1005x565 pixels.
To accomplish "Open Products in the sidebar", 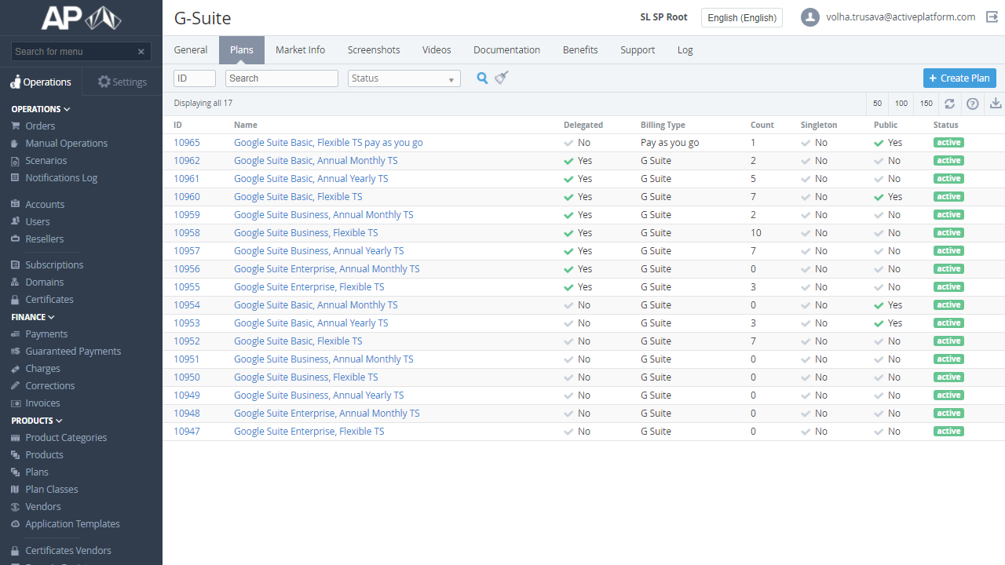I will pyautogui.click(x=44, y=454).
